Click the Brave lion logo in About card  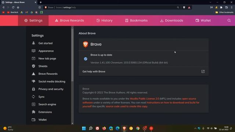point(86,44)
